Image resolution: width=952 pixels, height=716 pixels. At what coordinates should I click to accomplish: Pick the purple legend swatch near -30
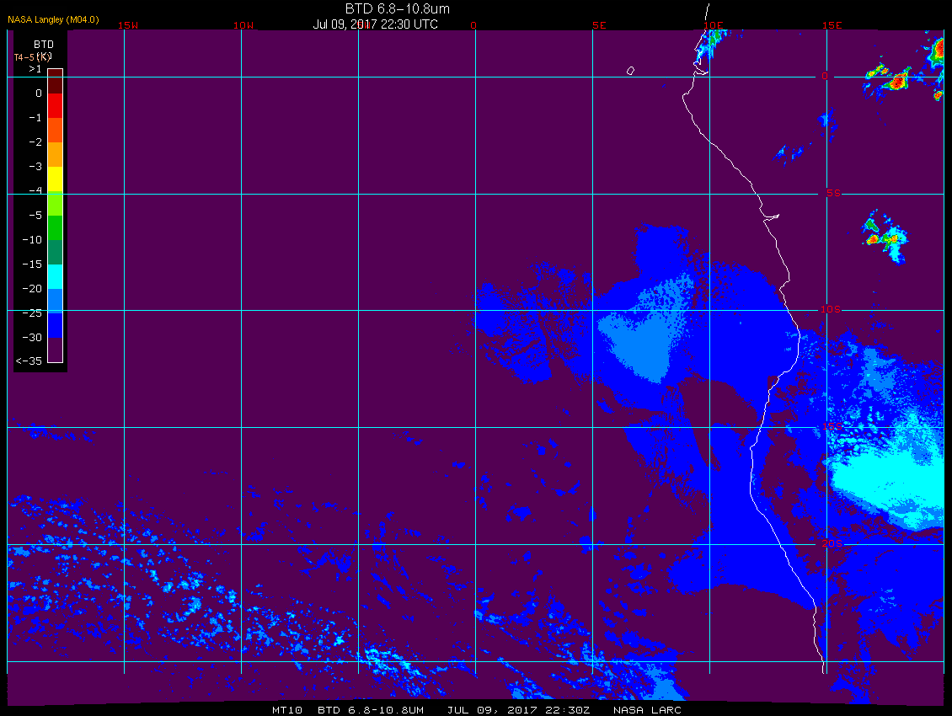pos(56,350)
